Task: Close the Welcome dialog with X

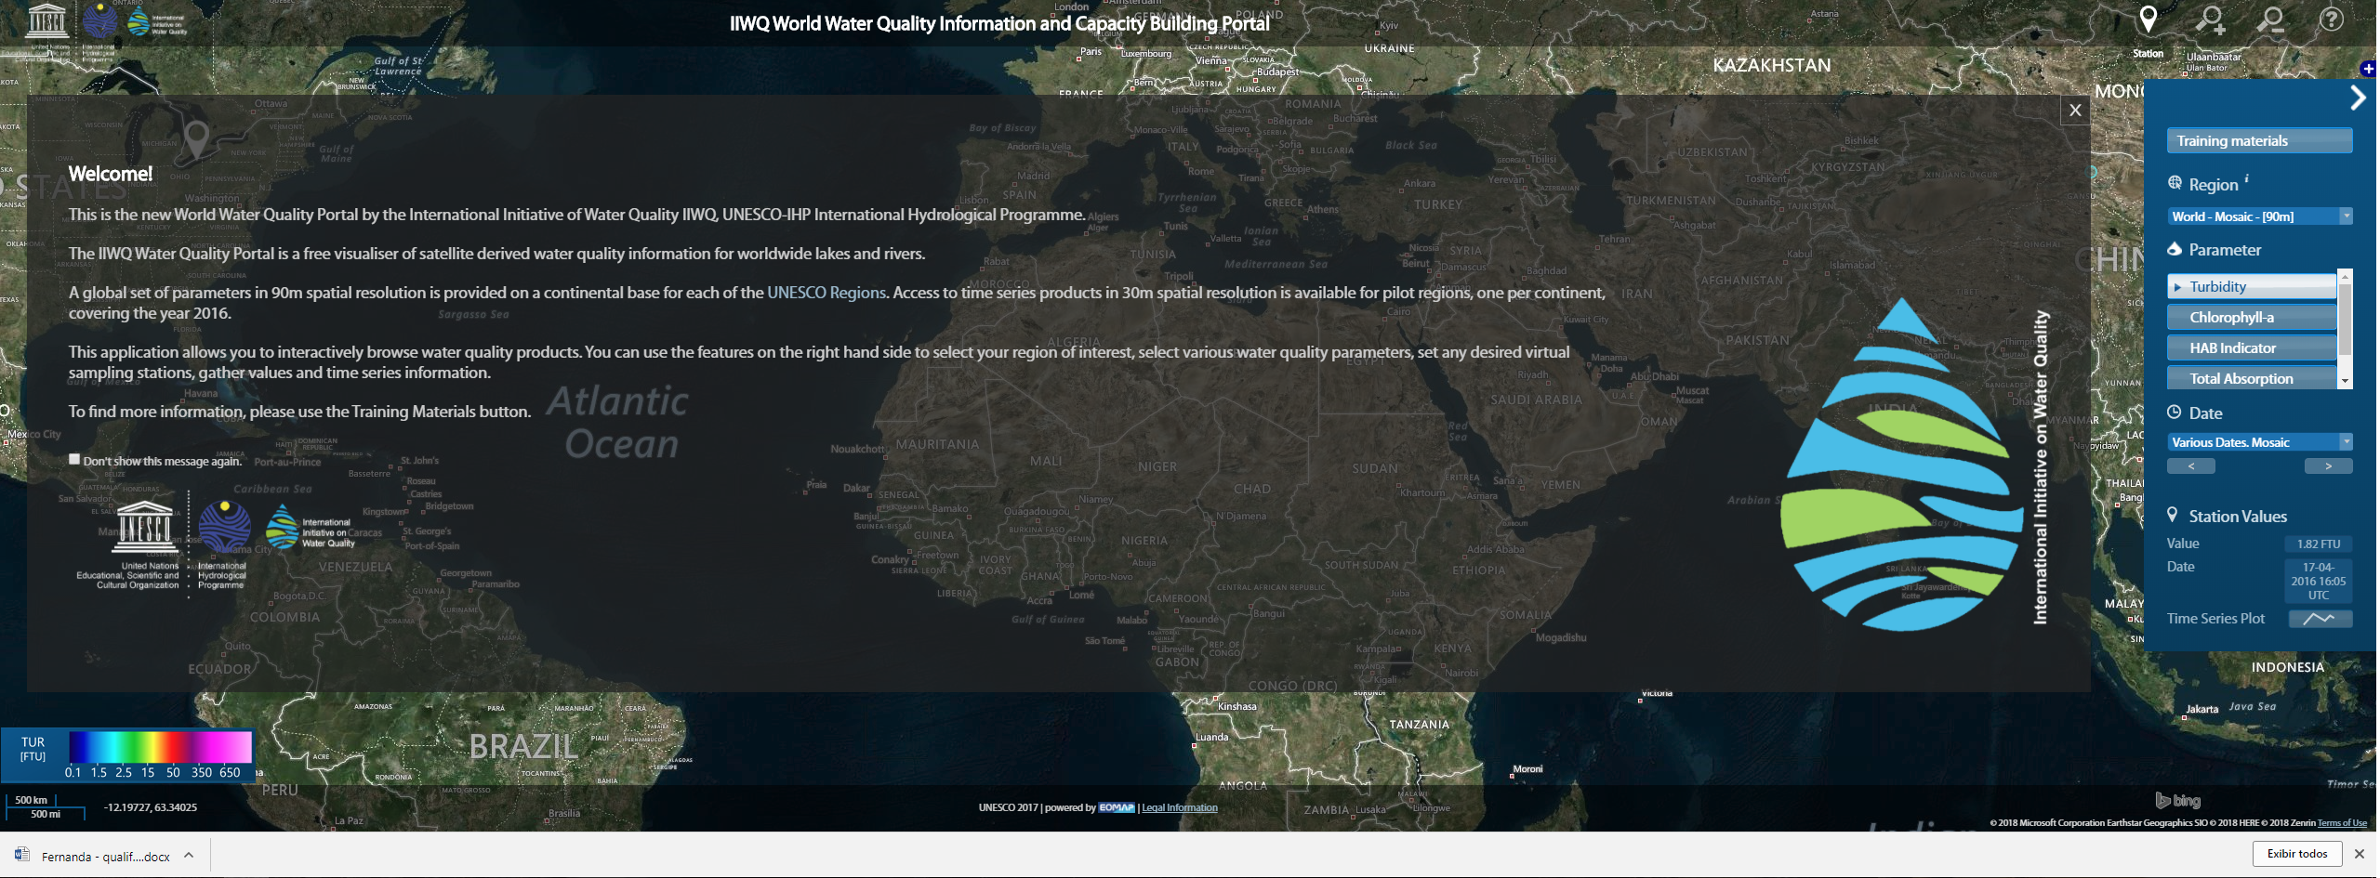Action: pos(2075,111)
